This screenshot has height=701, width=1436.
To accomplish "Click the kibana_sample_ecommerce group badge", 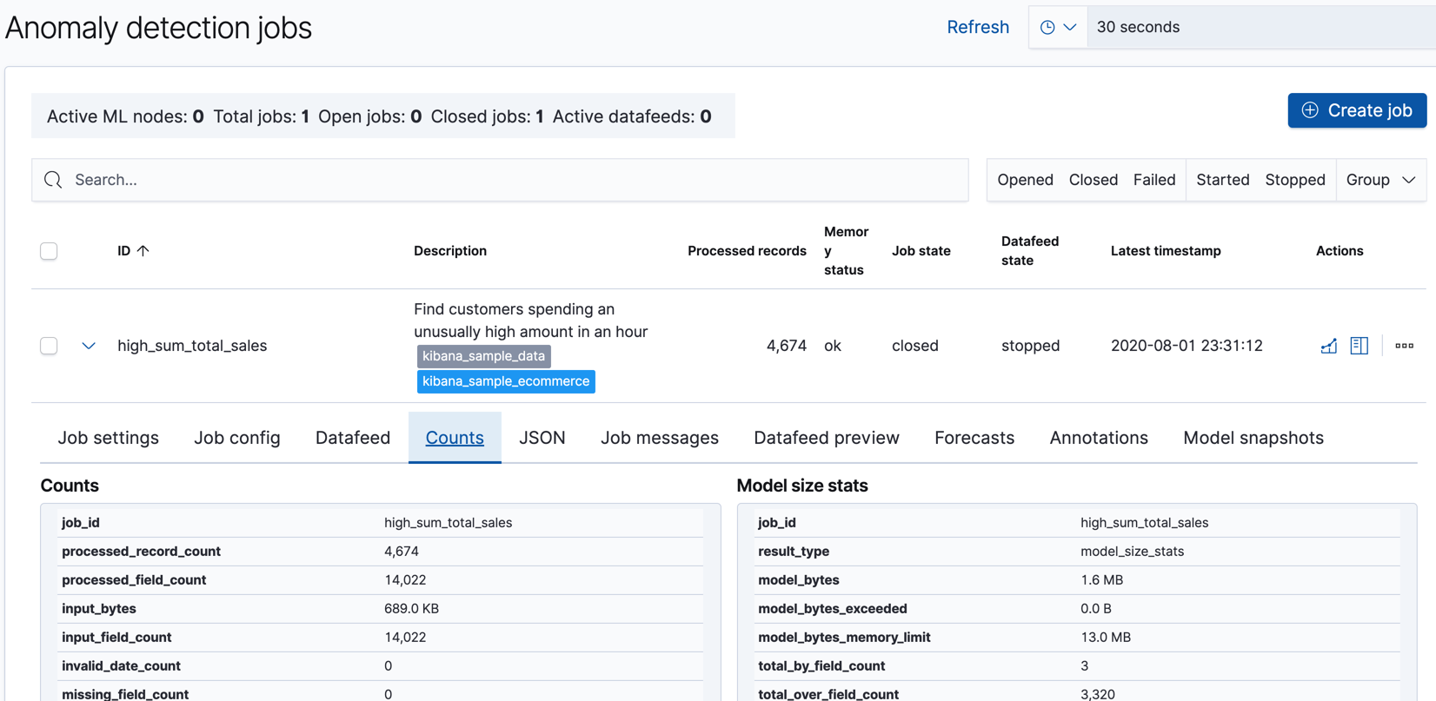I will click(506, 381).
